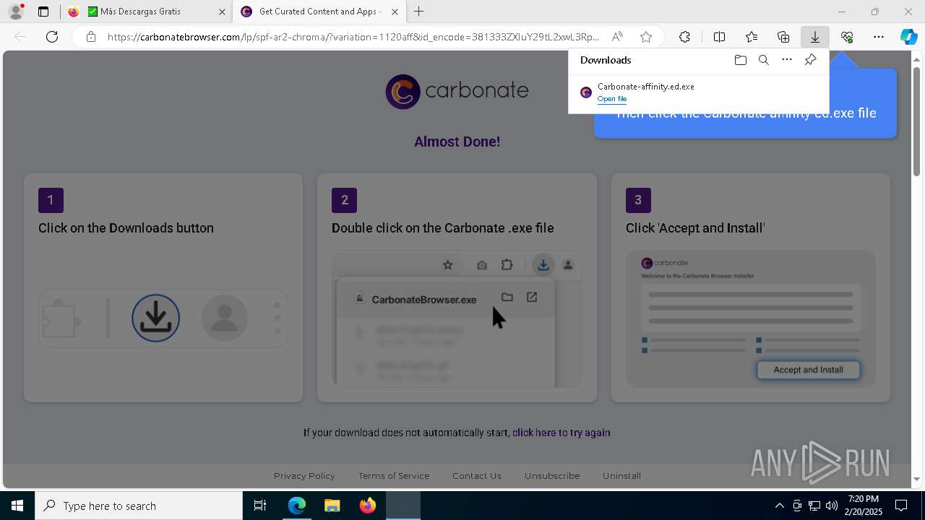This screenshot has height=520, width=925.
Task: Click the address bar URL
Action: coord(353,37)
